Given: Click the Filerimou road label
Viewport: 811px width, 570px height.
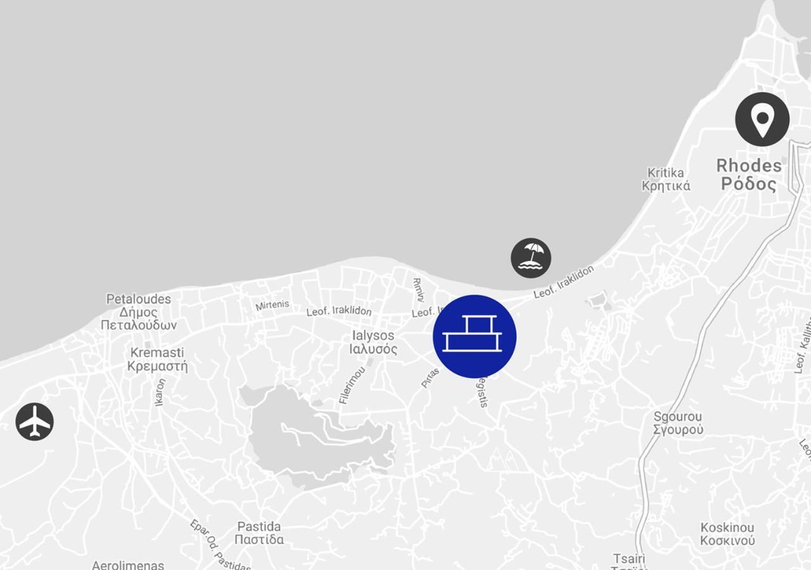Looking at the screenshot, I should (x=352, y=385).
